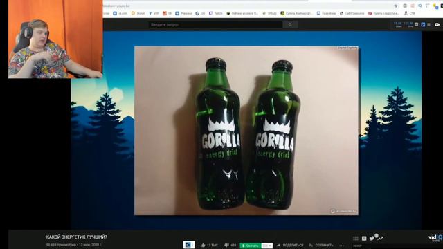Click the Twitter bird icon in vidIQ panel
The image size is (443, 249).
coord(372,238)
